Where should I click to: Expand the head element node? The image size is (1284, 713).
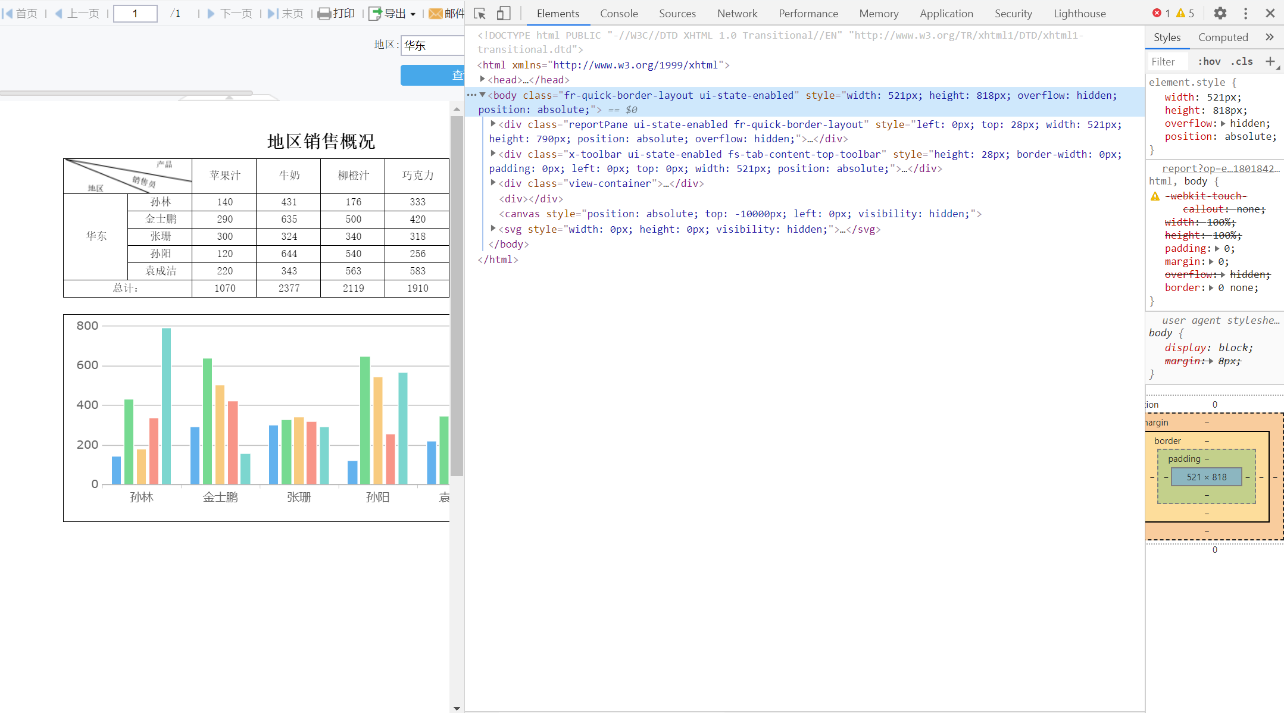pyautogui.click(x=483, y=79)
